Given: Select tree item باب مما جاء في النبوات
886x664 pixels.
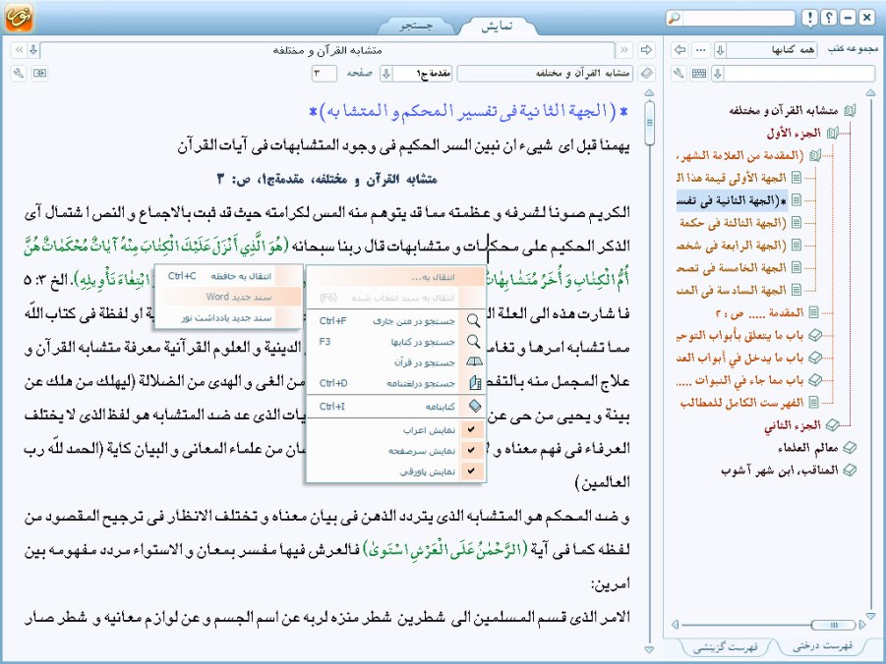Looking at the screenshot, I should pyautogui.click(x=740, y=380).
